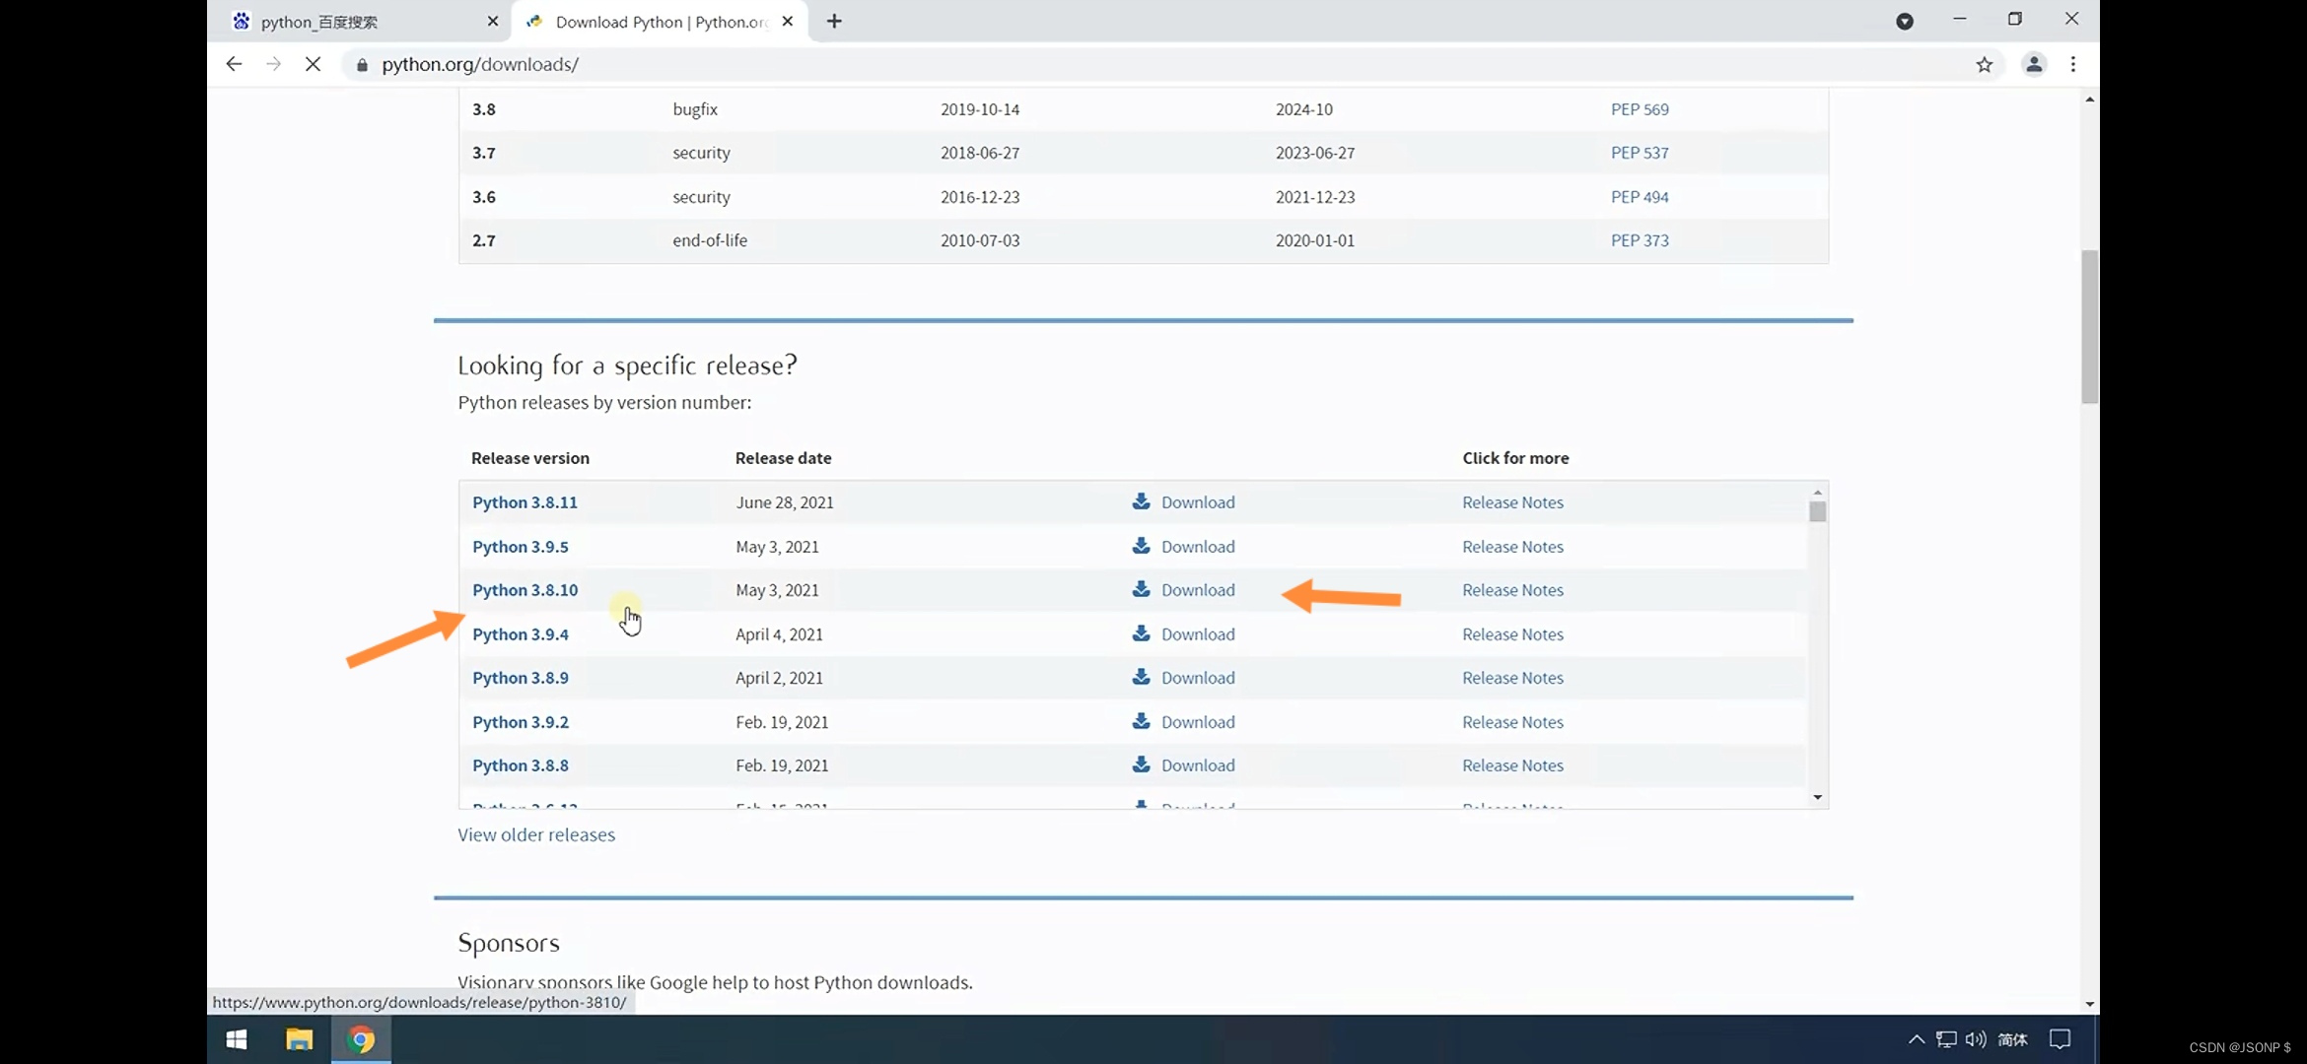Click the browser forward arrow

tap(273, 64)
